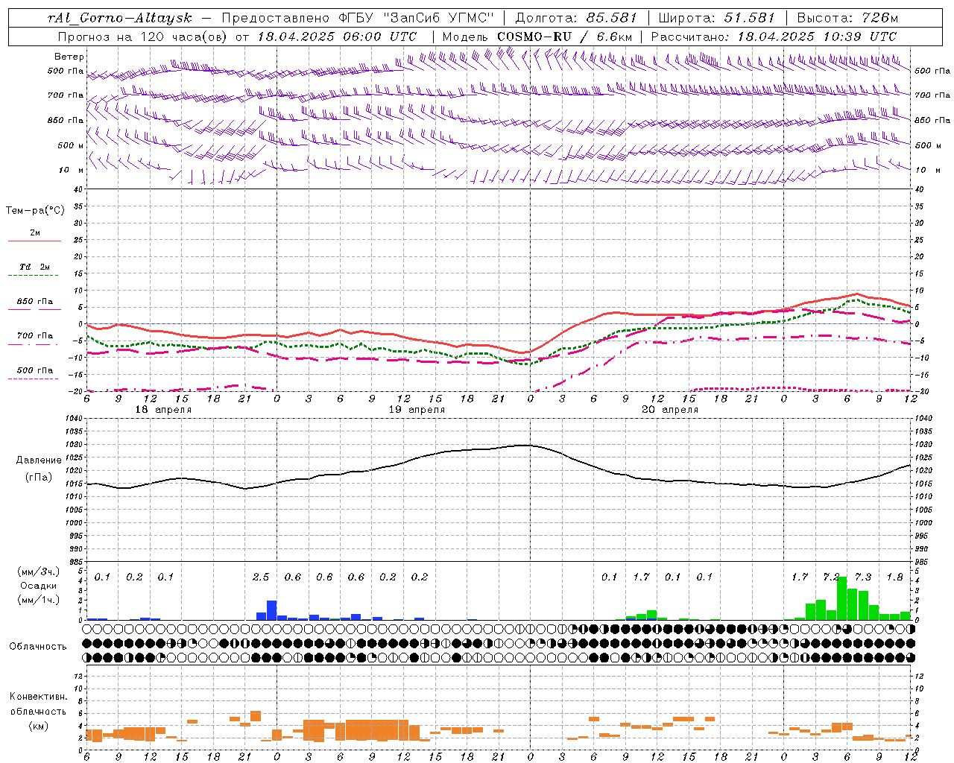Image resolution: width=954 pixels, height=763 pixels.
Task: Click the date label 19 апреля
Action: [417, 410]
